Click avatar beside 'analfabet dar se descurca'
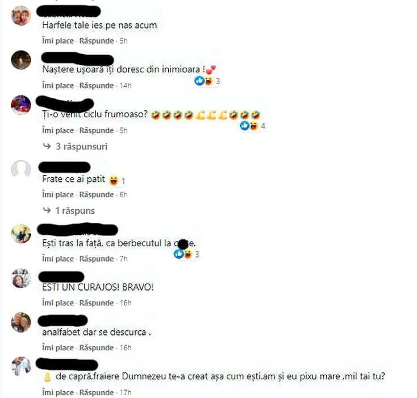The width and height of the screenshot is (417, 398). point(21,322)
